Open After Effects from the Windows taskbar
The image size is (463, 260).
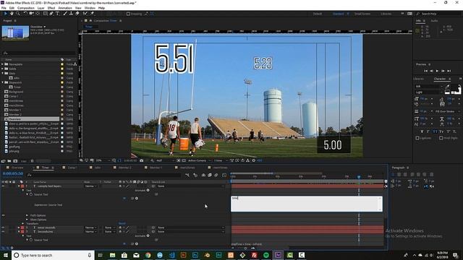[x=278, y=255]
